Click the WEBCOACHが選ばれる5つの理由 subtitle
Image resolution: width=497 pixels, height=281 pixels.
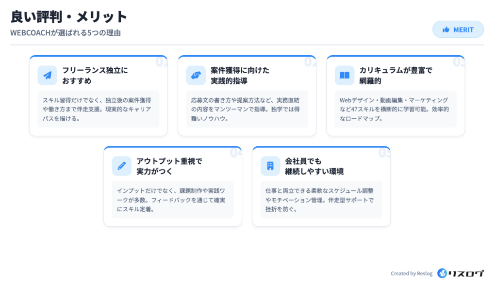point(66,33)
